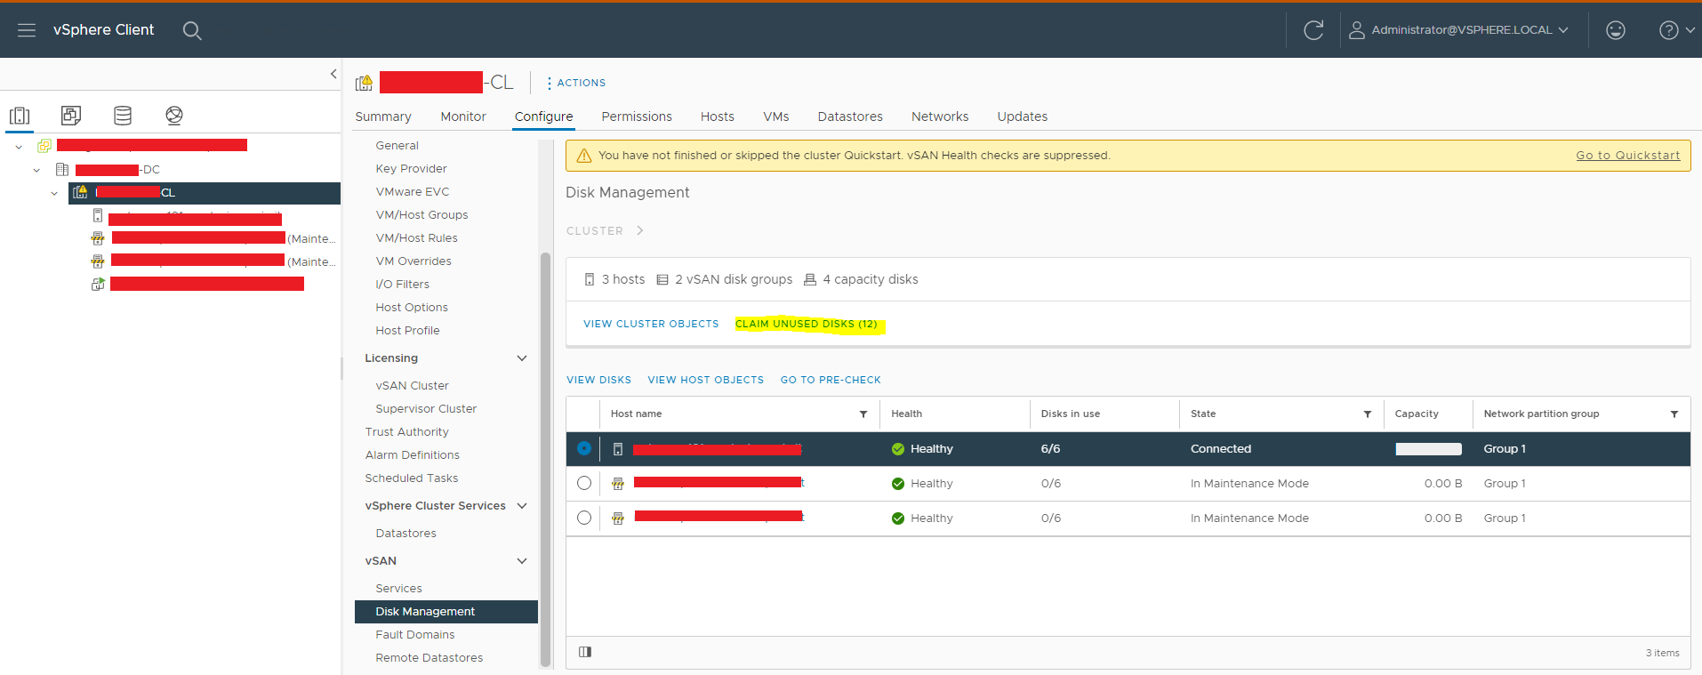The image size is (1702, 675).
Task: Select the first In Maintenance Mode host radio button
Action: pos(584,483)
